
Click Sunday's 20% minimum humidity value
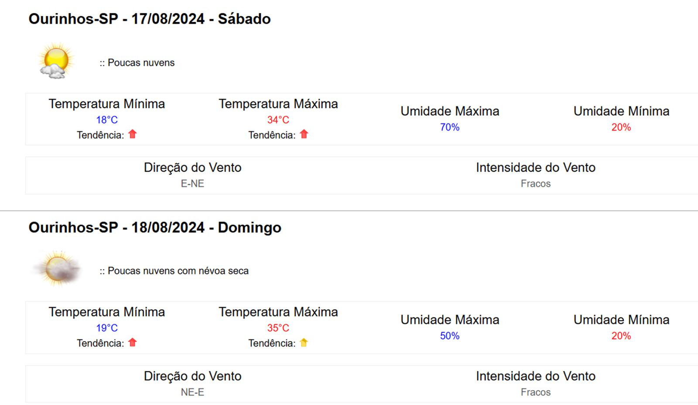point(621,336)
